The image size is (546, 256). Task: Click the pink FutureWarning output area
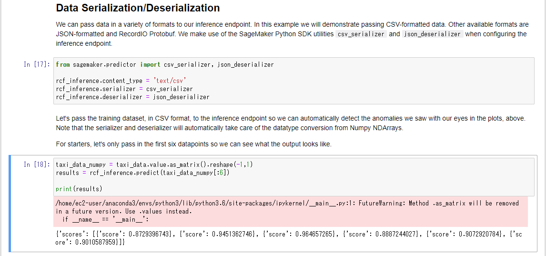[x=291, y=211]
